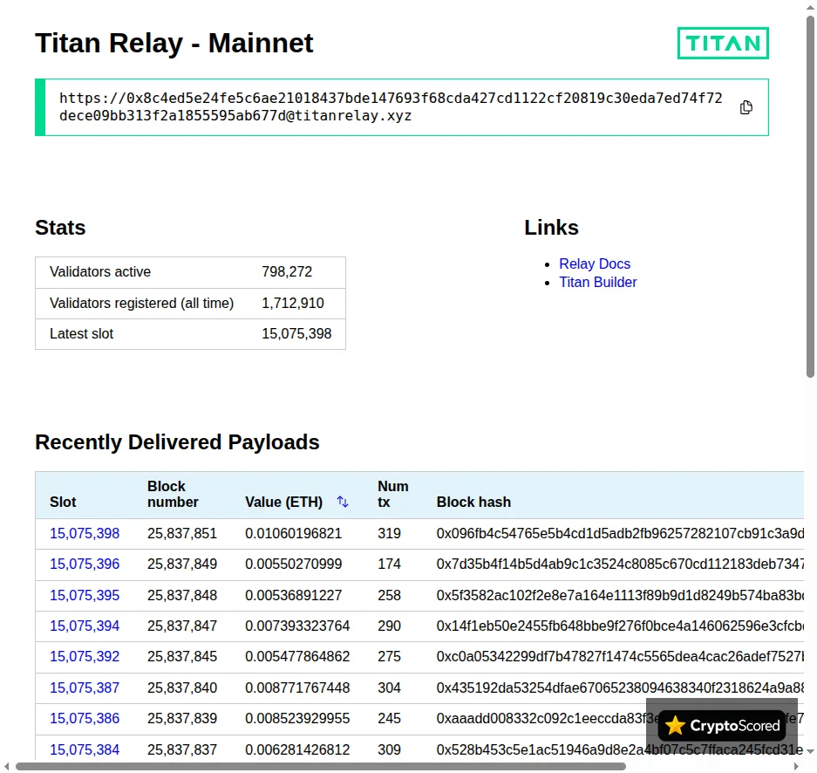Click Num tx cell 174

pos(389,564)
